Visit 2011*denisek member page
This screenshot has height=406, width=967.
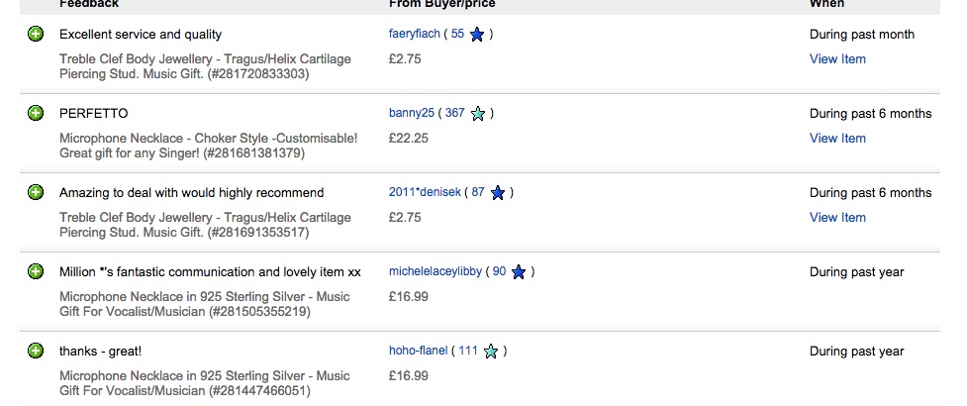coord(425,192)
